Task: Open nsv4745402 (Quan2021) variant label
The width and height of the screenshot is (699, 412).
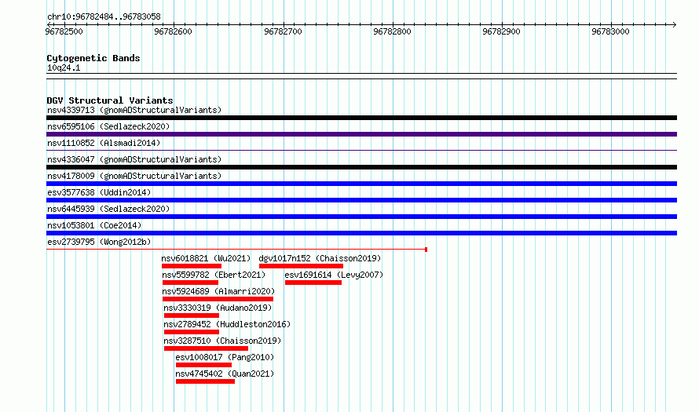Action: 225,374
